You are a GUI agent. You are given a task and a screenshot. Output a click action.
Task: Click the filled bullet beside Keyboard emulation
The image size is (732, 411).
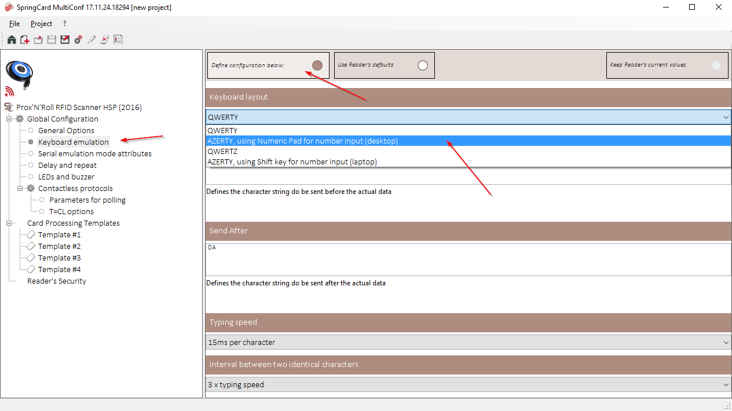point(31,142)
